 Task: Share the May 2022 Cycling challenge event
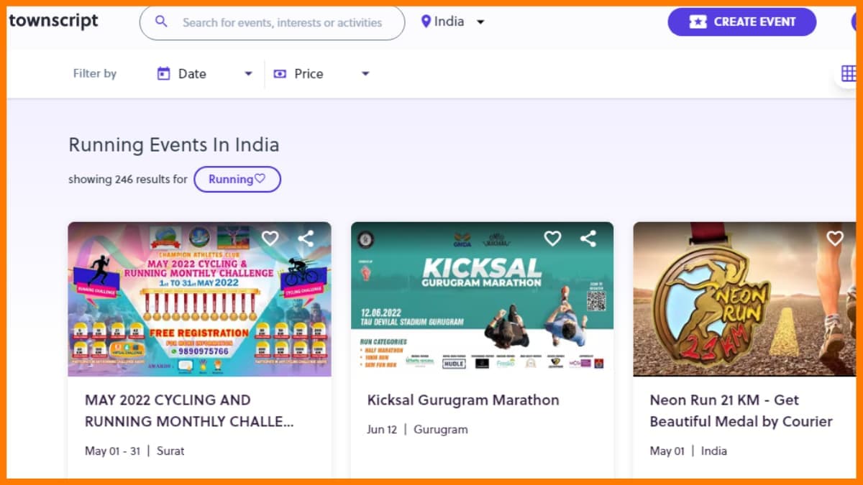point(306,239)
